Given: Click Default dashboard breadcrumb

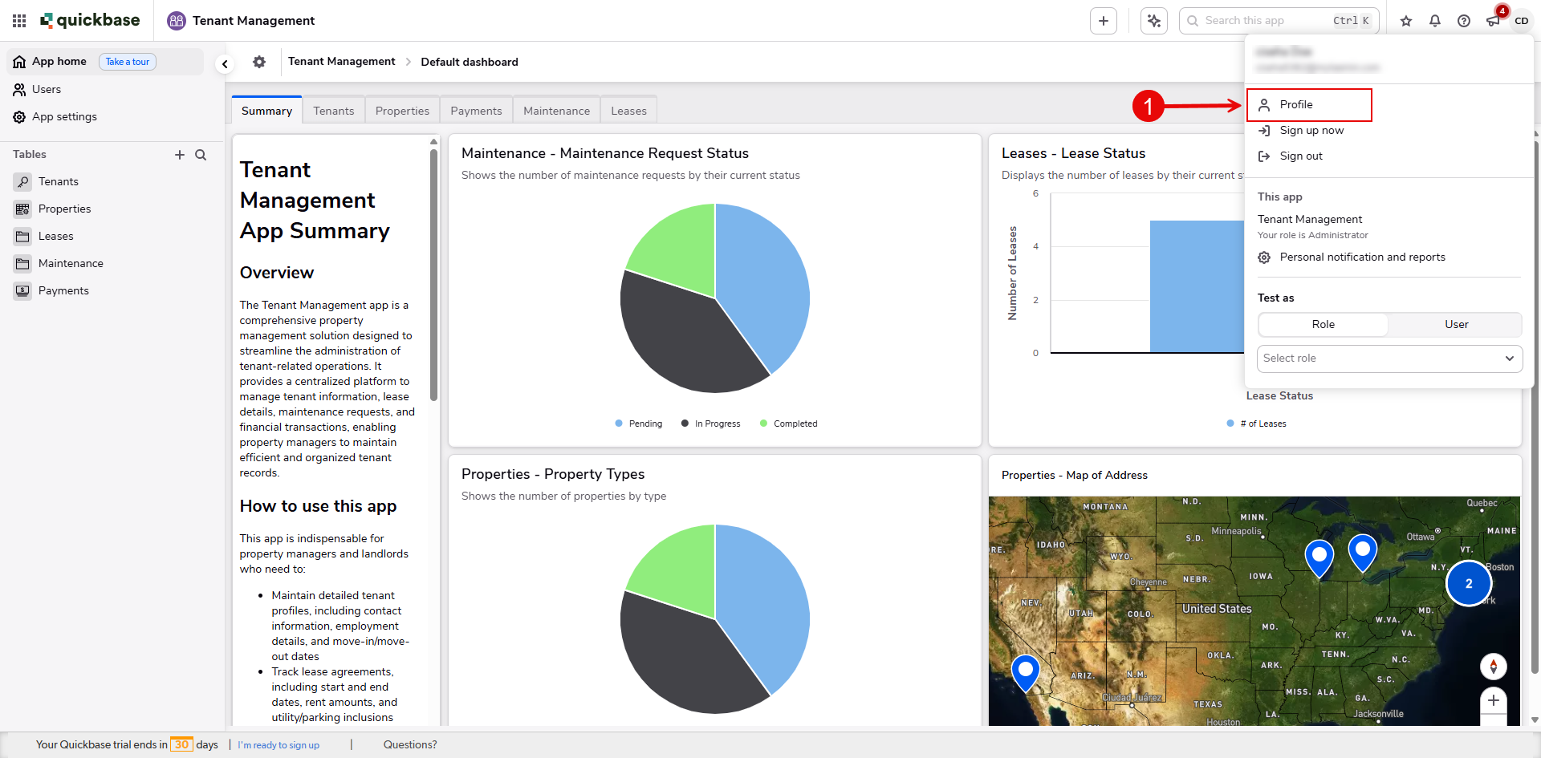Looking at the screenshot, I should coord(470,62).
